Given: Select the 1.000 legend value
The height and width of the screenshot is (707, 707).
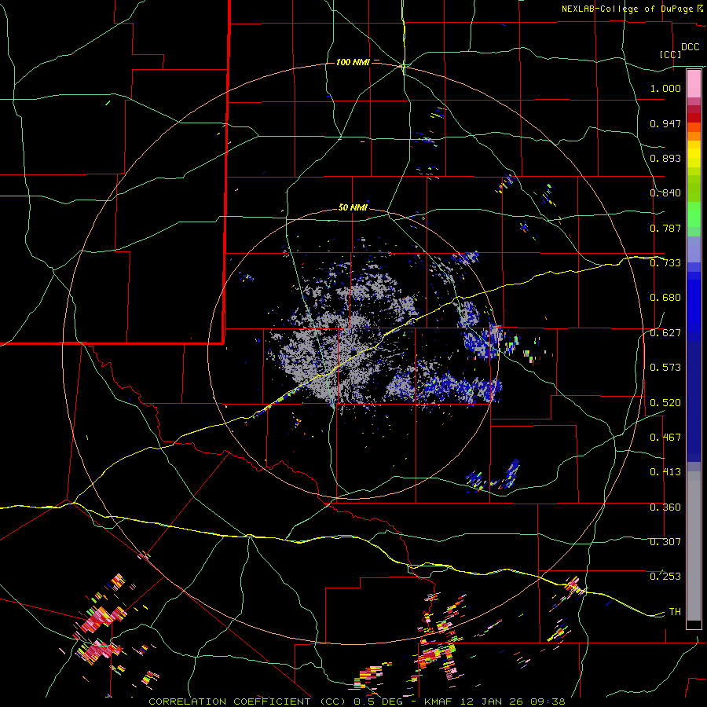Looking at the screenshot, I should click(665, 88).
